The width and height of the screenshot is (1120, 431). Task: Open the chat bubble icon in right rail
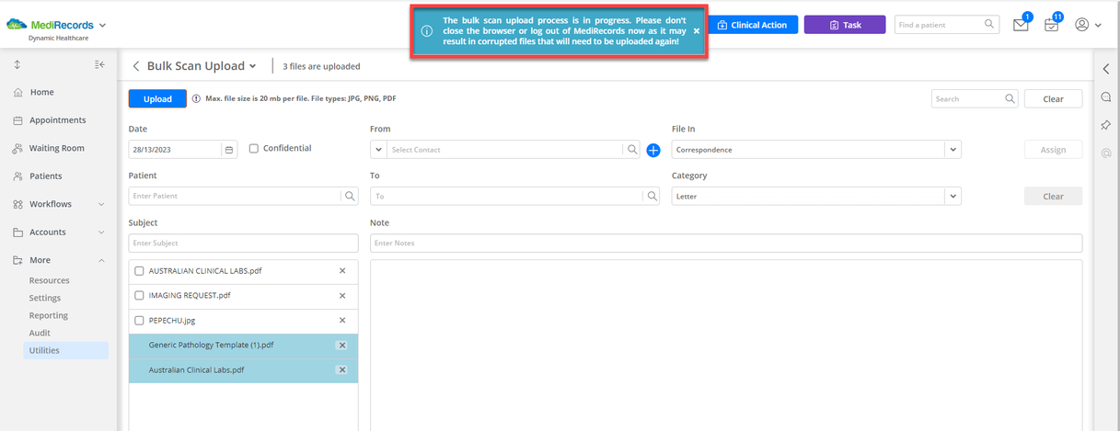coord(1106,96)
